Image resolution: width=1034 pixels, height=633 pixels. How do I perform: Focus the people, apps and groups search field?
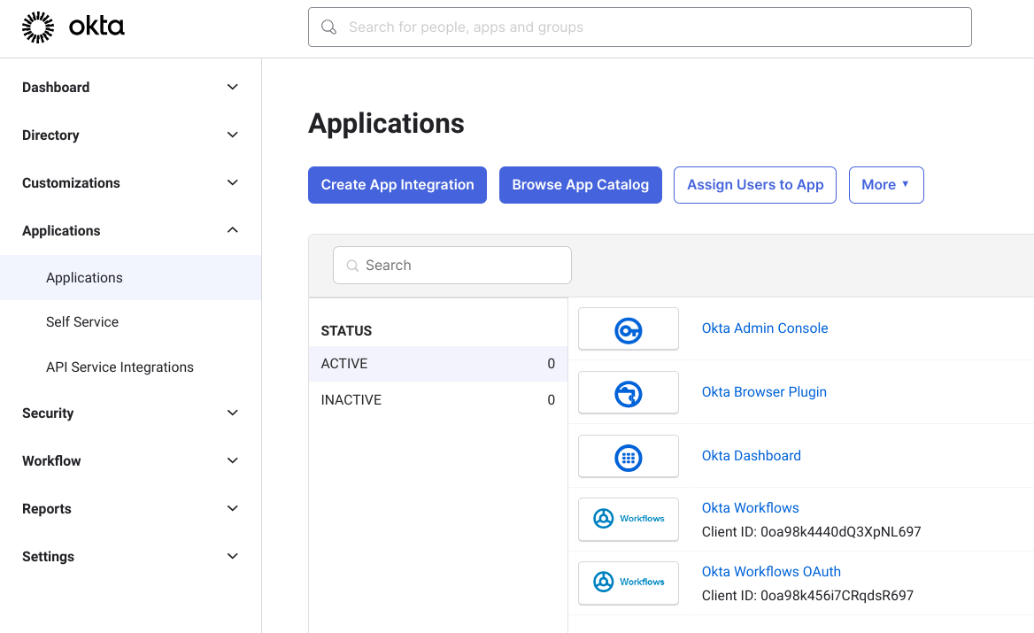(640, 27)
